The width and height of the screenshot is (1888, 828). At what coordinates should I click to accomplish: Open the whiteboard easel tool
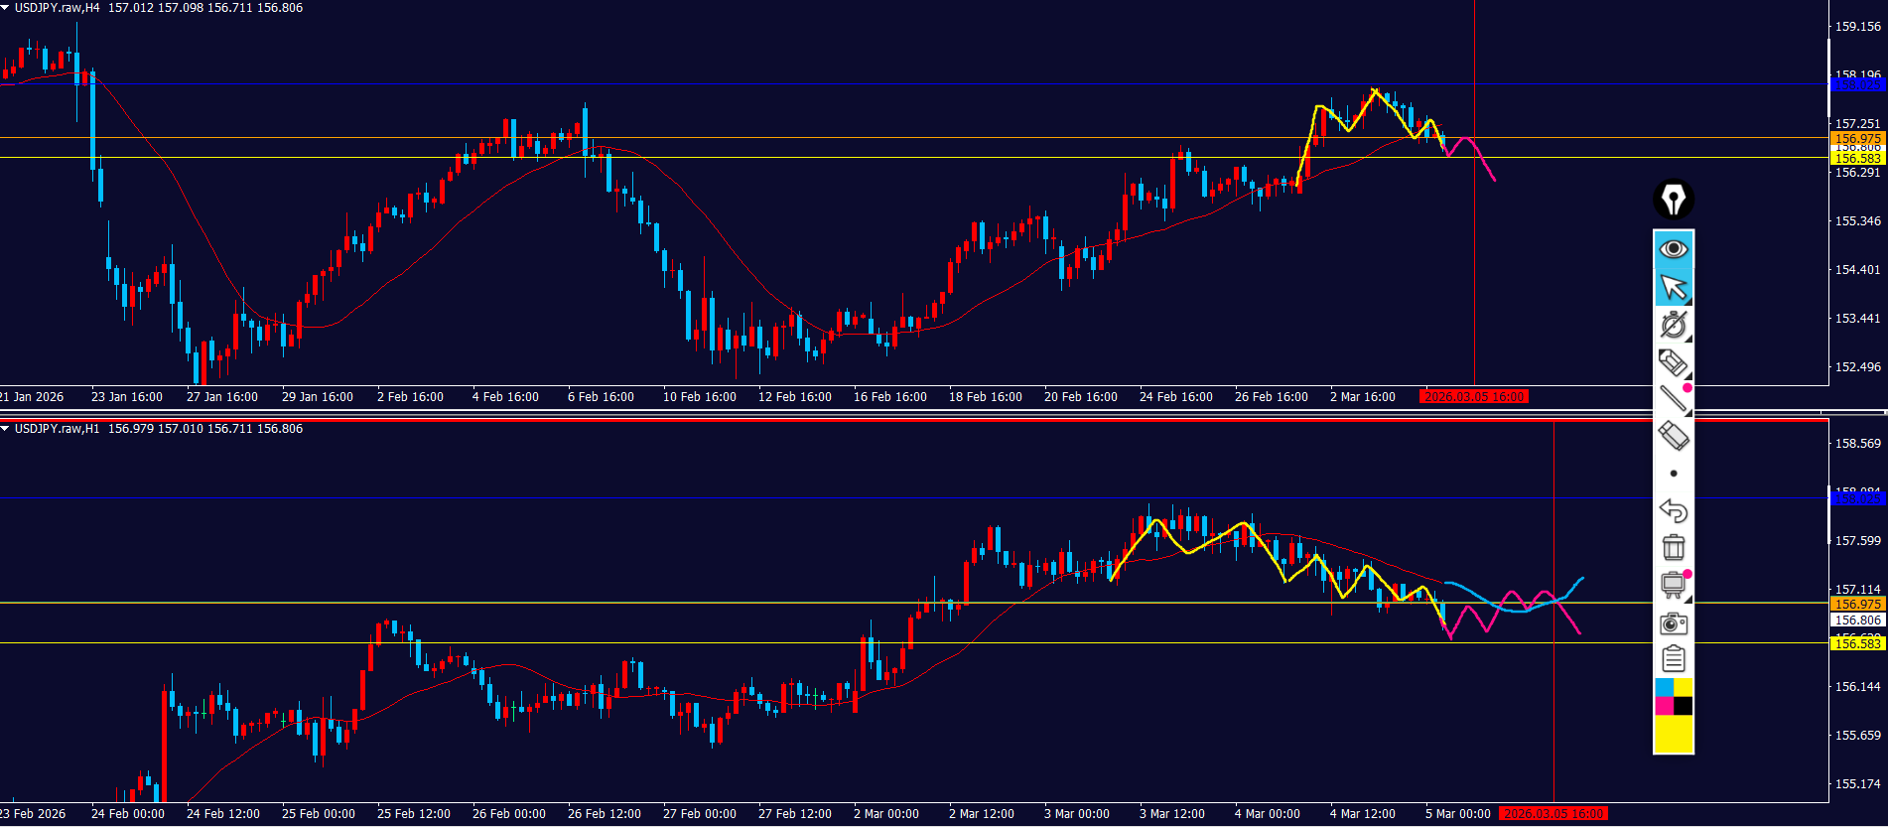click(1674, 585)
